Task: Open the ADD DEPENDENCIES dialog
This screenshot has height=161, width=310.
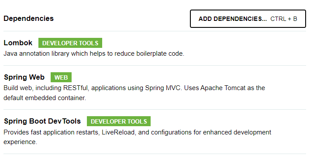Action: (248, 19)
